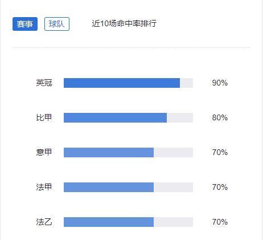Click the 90% value for 英冠
Image resolution: width=263 pixels, height=240 pixels.
click(220, 83)
